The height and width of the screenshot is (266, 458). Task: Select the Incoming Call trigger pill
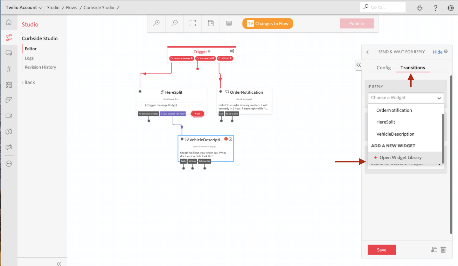(x=206, y=58)
